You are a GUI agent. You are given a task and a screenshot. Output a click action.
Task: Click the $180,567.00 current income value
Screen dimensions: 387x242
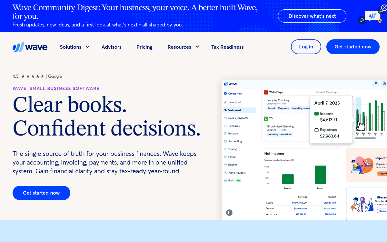coord(330,203)
